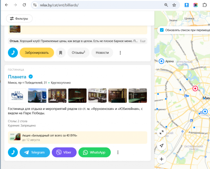210x169 pixels.
Task: Click the zoom magnifier icon in the address bar
Action: (x=166, y=5)
